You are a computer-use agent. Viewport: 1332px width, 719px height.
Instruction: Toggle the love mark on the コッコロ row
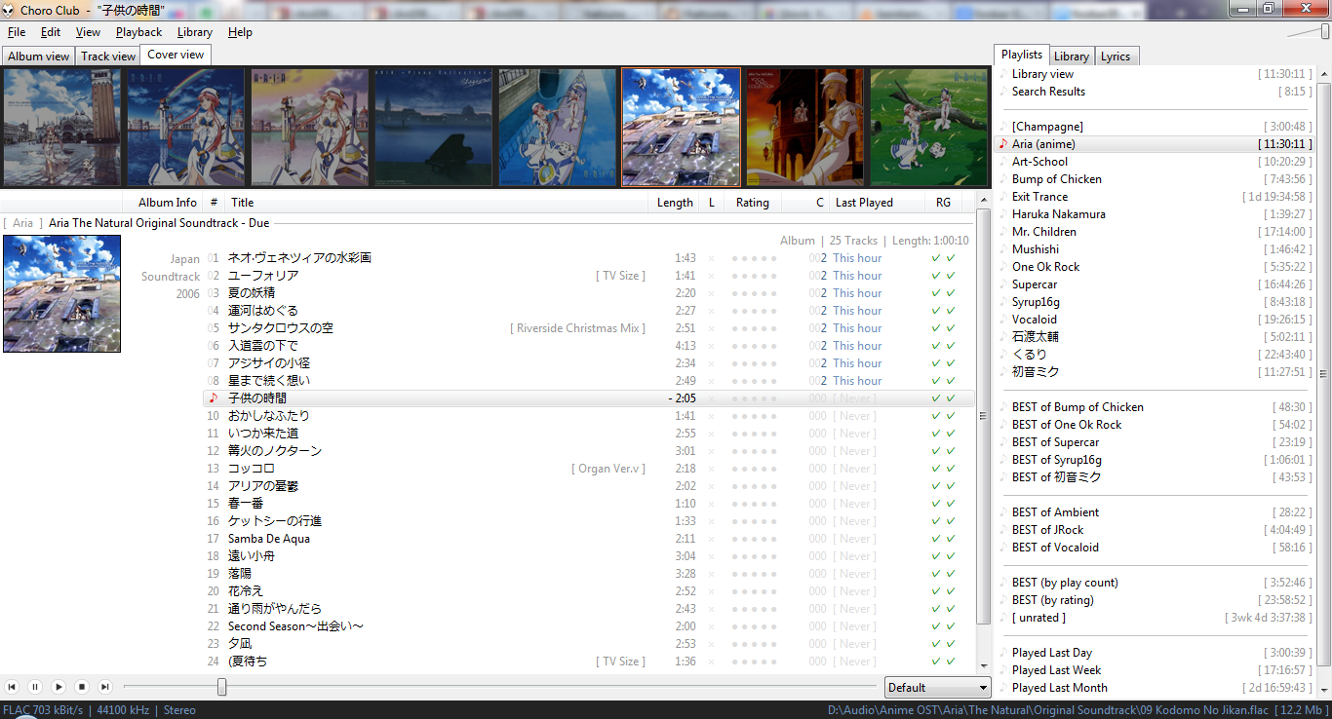tap(711, 469)
